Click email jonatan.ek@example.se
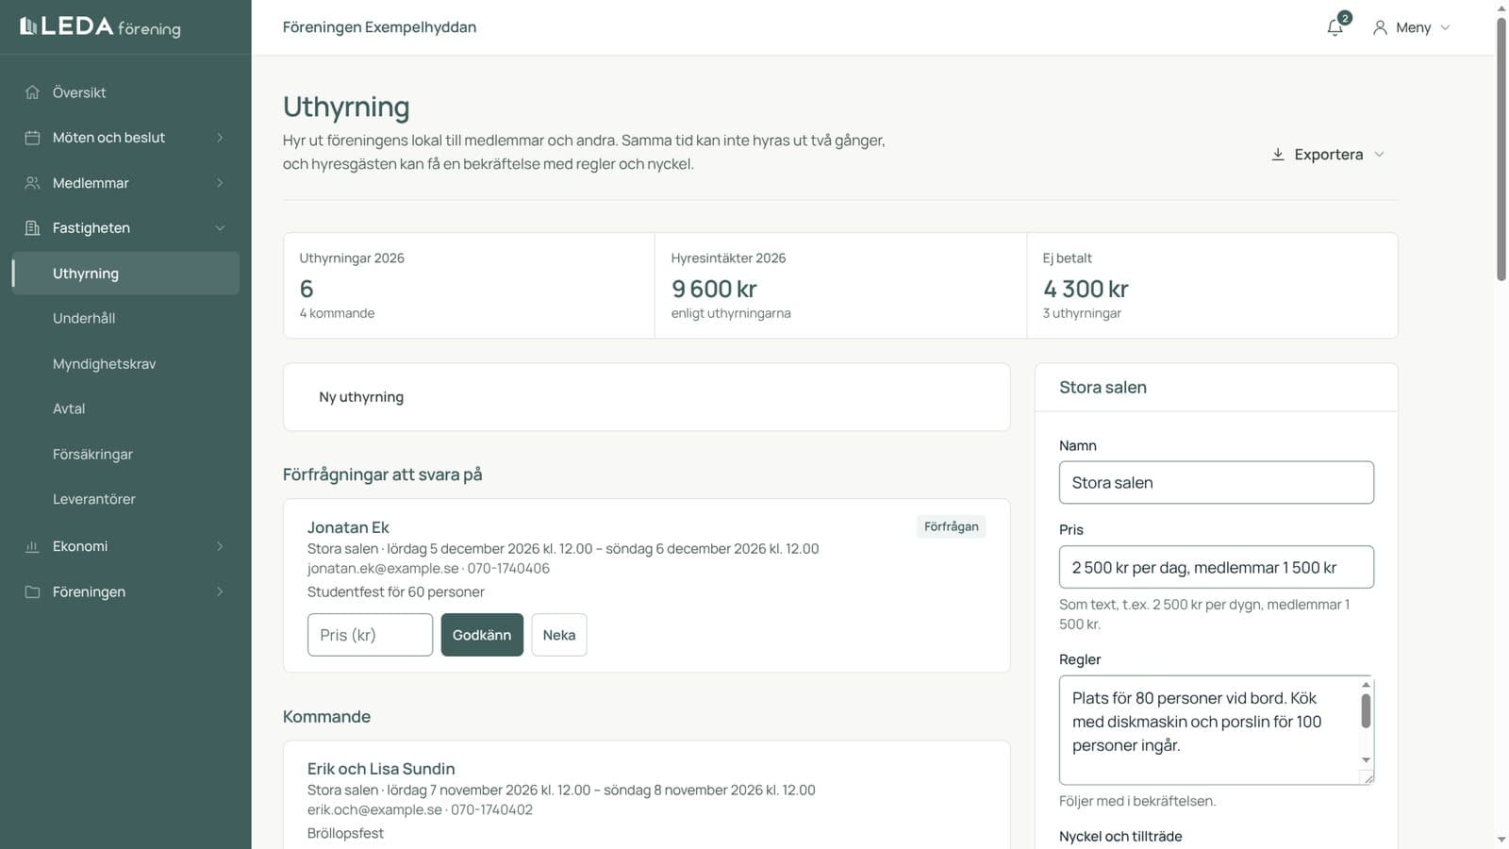The height and width of the screenshot is (849, 1509). click(383, 568)
